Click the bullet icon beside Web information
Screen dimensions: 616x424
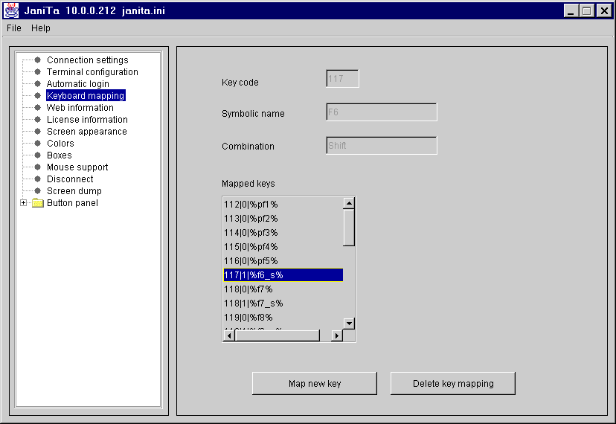pyautogui.click(x=38, y=108)
